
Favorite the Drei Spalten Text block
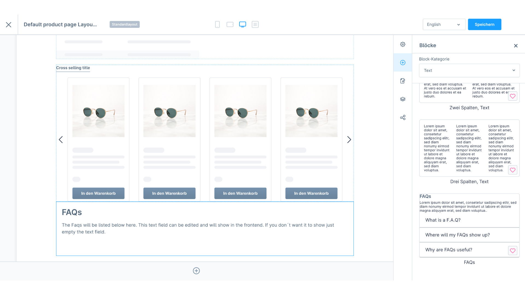[x=513, y=170]
